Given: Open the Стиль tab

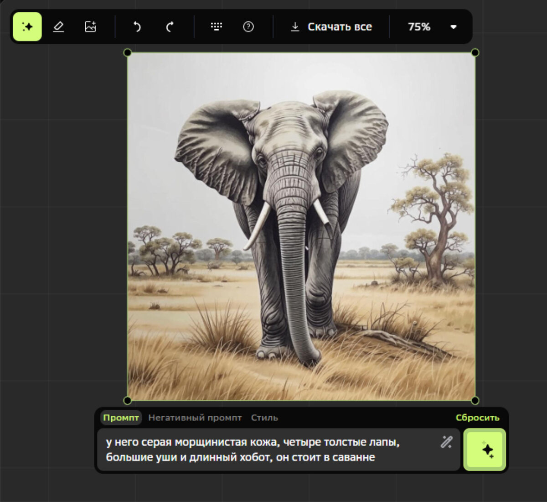Looking at the screenshot, I should coord(264,418).
